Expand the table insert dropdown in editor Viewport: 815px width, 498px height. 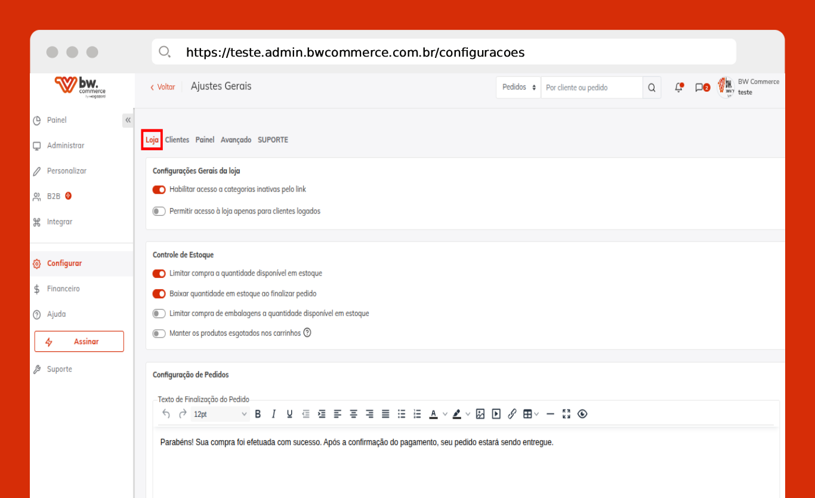click(536, 414)
